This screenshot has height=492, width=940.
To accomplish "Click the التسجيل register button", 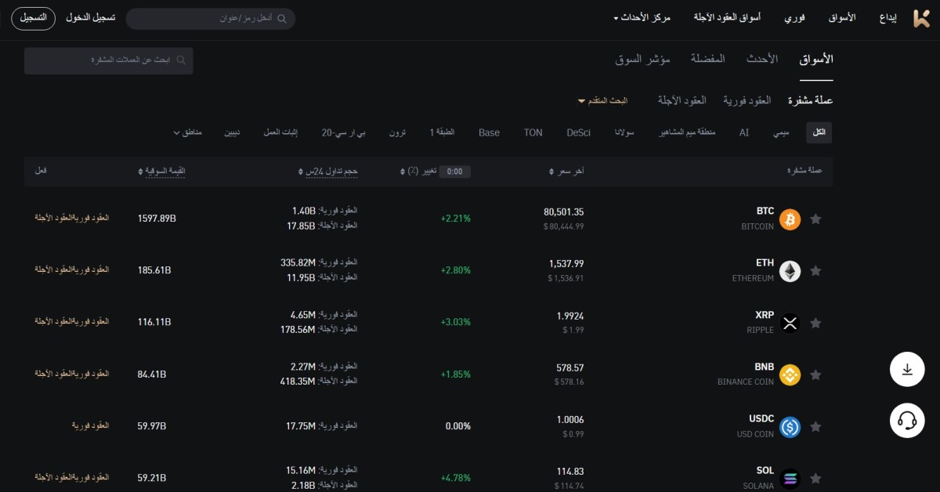I will pyautogui.click(x=33, y=17).
